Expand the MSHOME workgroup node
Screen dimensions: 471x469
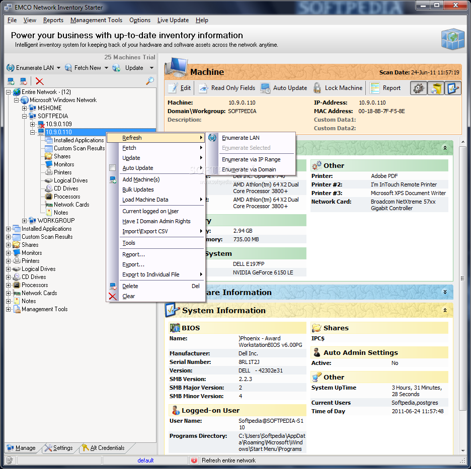point(24,108)
